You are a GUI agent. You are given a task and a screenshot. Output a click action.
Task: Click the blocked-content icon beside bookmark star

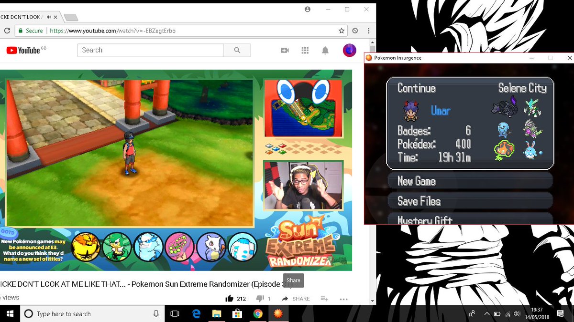355,31
